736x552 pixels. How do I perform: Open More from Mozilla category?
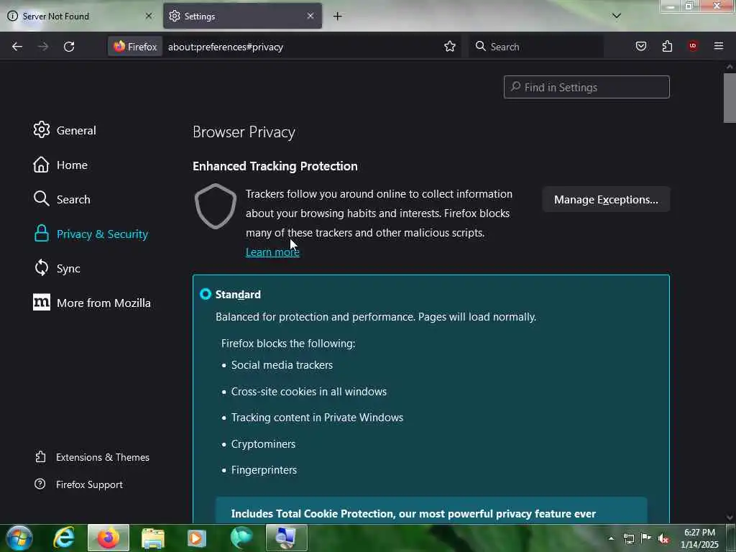coord(92,303)
